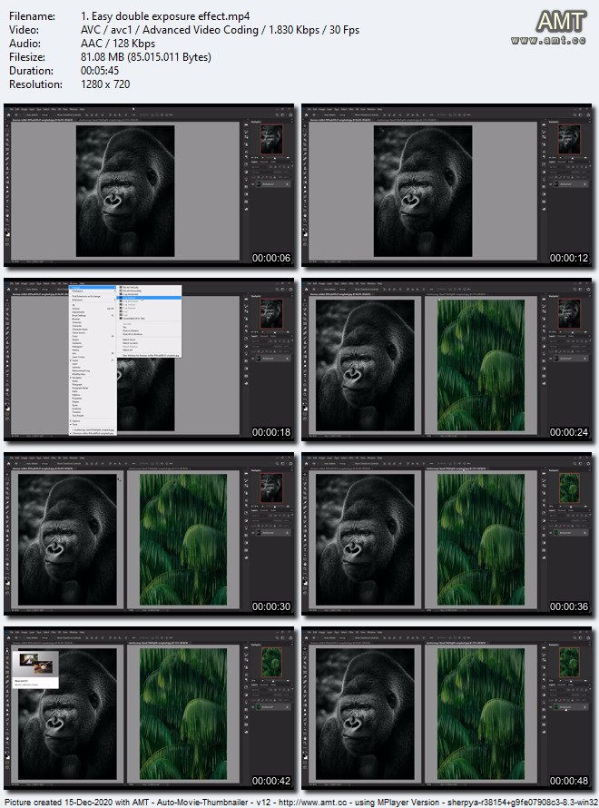Image resolution: width=599 pixels, height=808 pixels.
Task: Select filename text '1. Easy double exposure effect.mp4'
Action: 165,16
